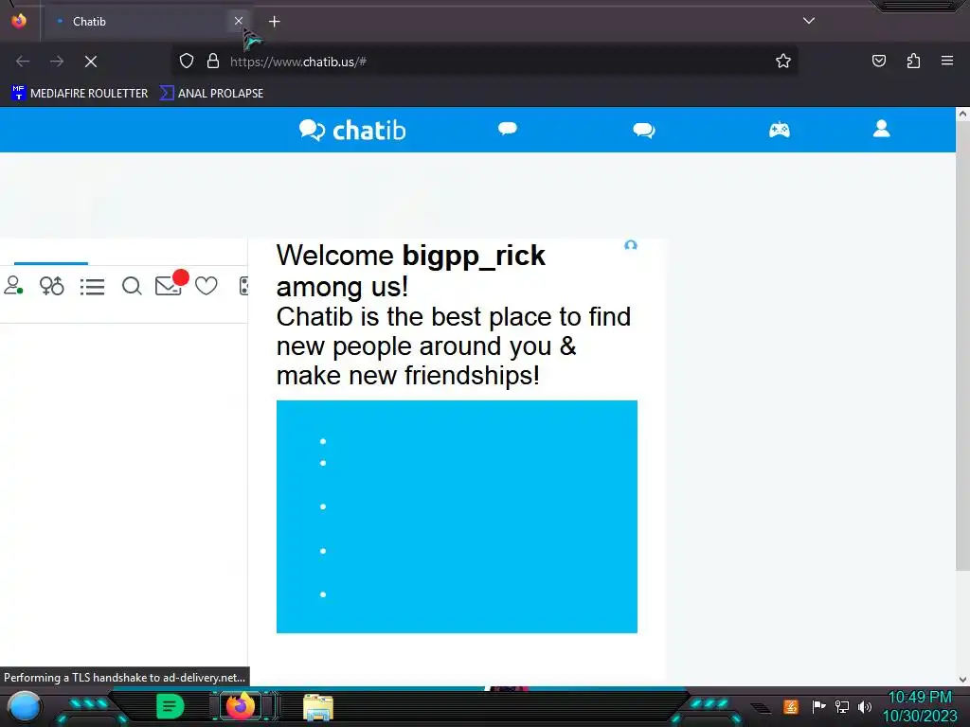Open the extensions puzzle icon

(x=913, y=61)
